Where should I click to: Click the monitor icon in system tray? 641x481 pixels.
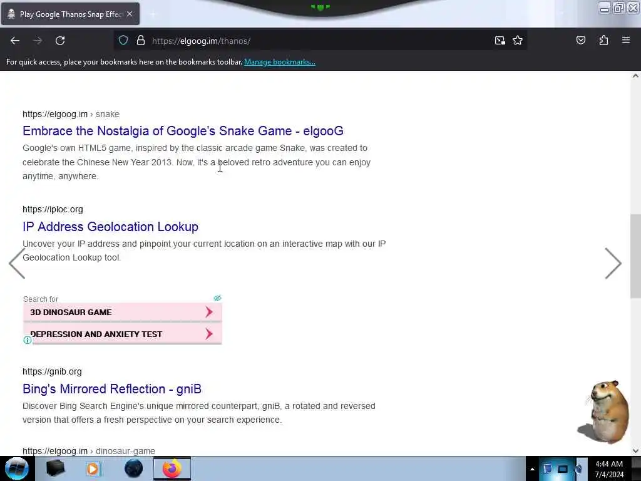[563, 468]
